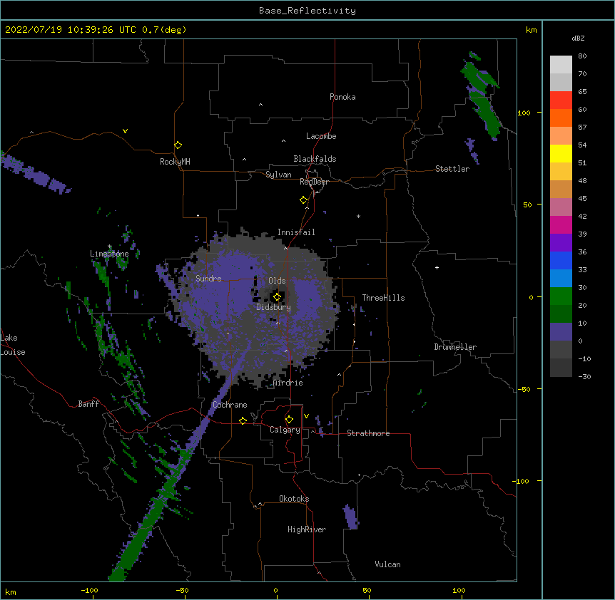
Task: Click the Ponoka city label
Action: click(x=342, y=97)
